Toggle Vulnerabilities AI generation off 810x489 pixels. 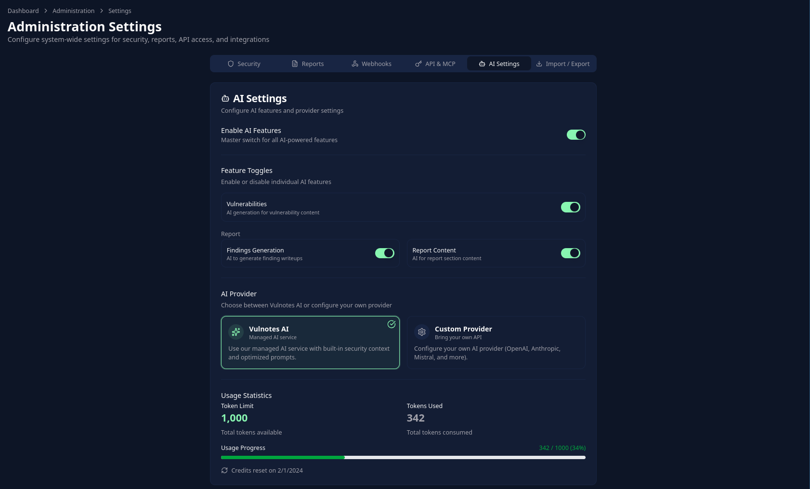(571, 207)
